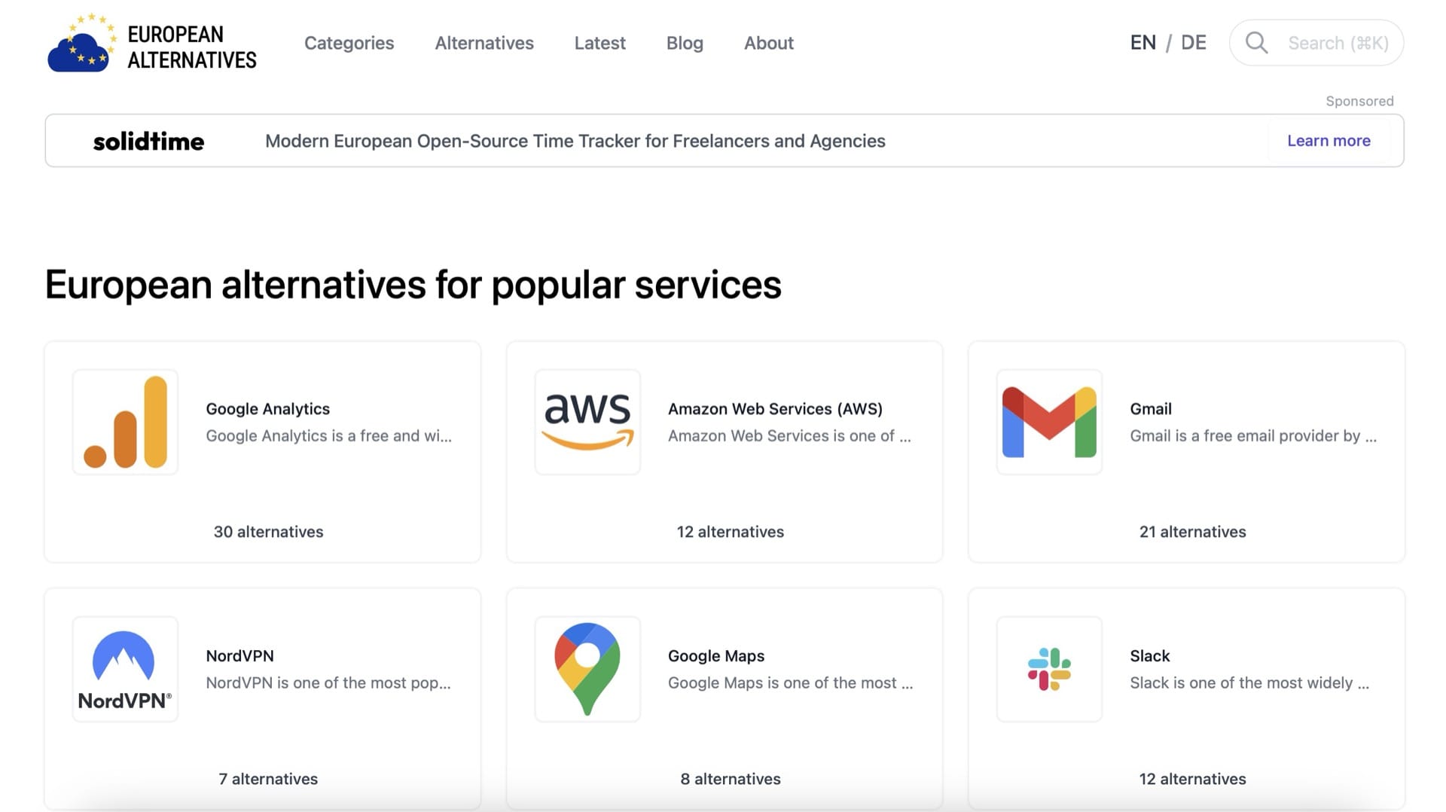View 30 alternatives for Google Analytics

[268, 532]
